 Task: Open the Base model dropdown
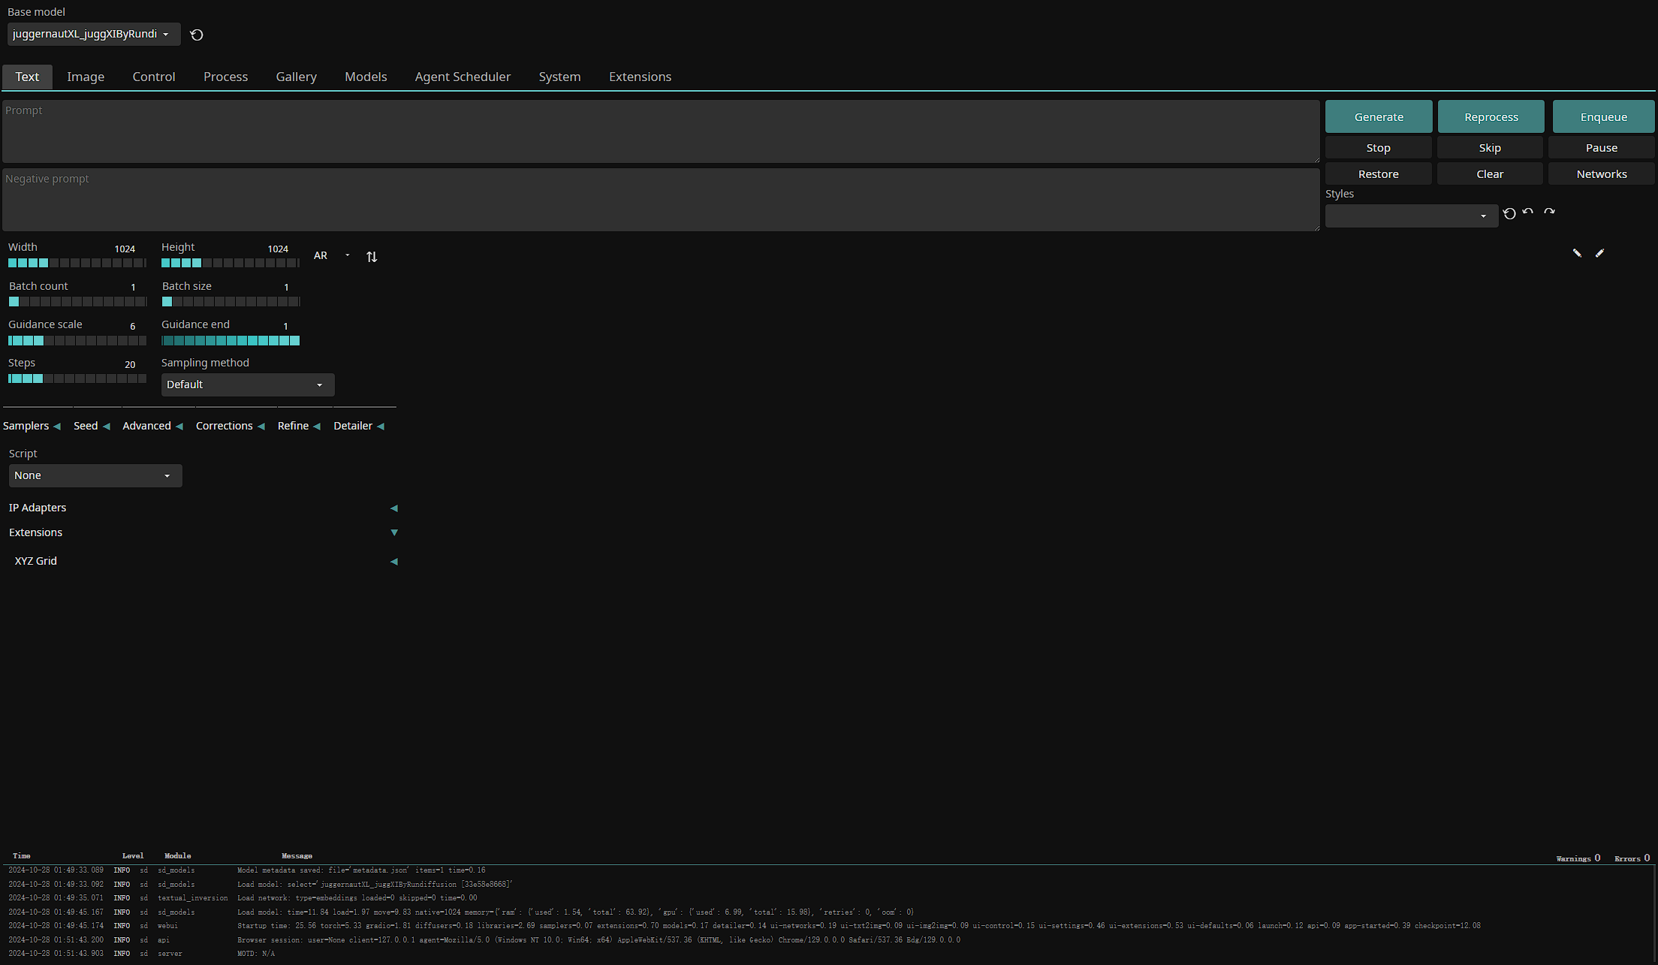click(x=94, y=34)
